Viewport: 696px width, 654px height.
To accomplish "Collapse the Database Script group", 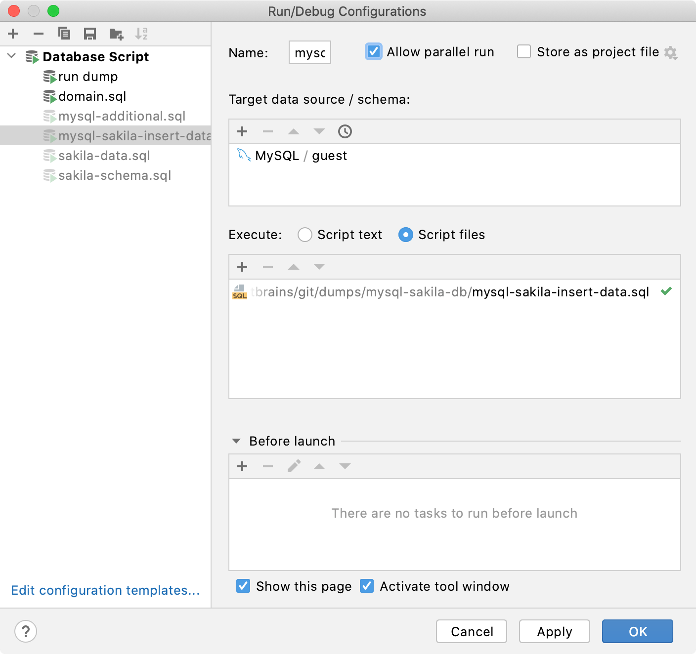I will coord(11,56).
